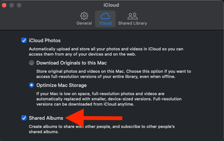Click the Shared Albums label text
The image size is (224, 141).
46,118
